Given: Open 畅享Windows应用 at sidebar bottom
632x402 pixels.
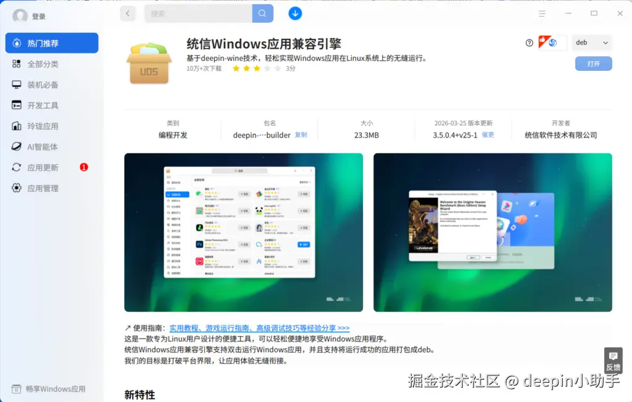Looking at the screenshot, I should pos(48,388).
